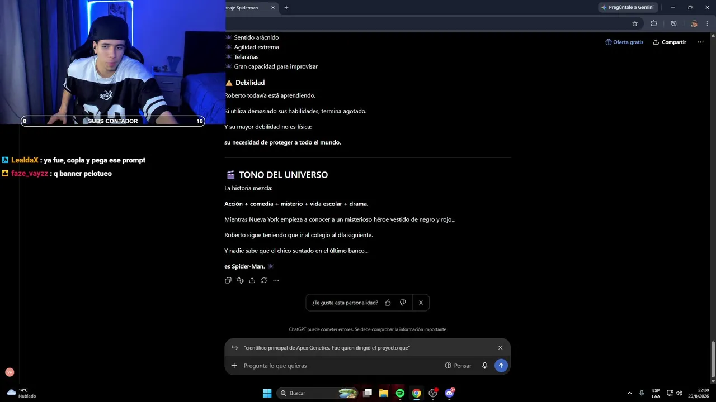
Task: Open the ESP LAA language switcher
Action: [x=656, y=393]
